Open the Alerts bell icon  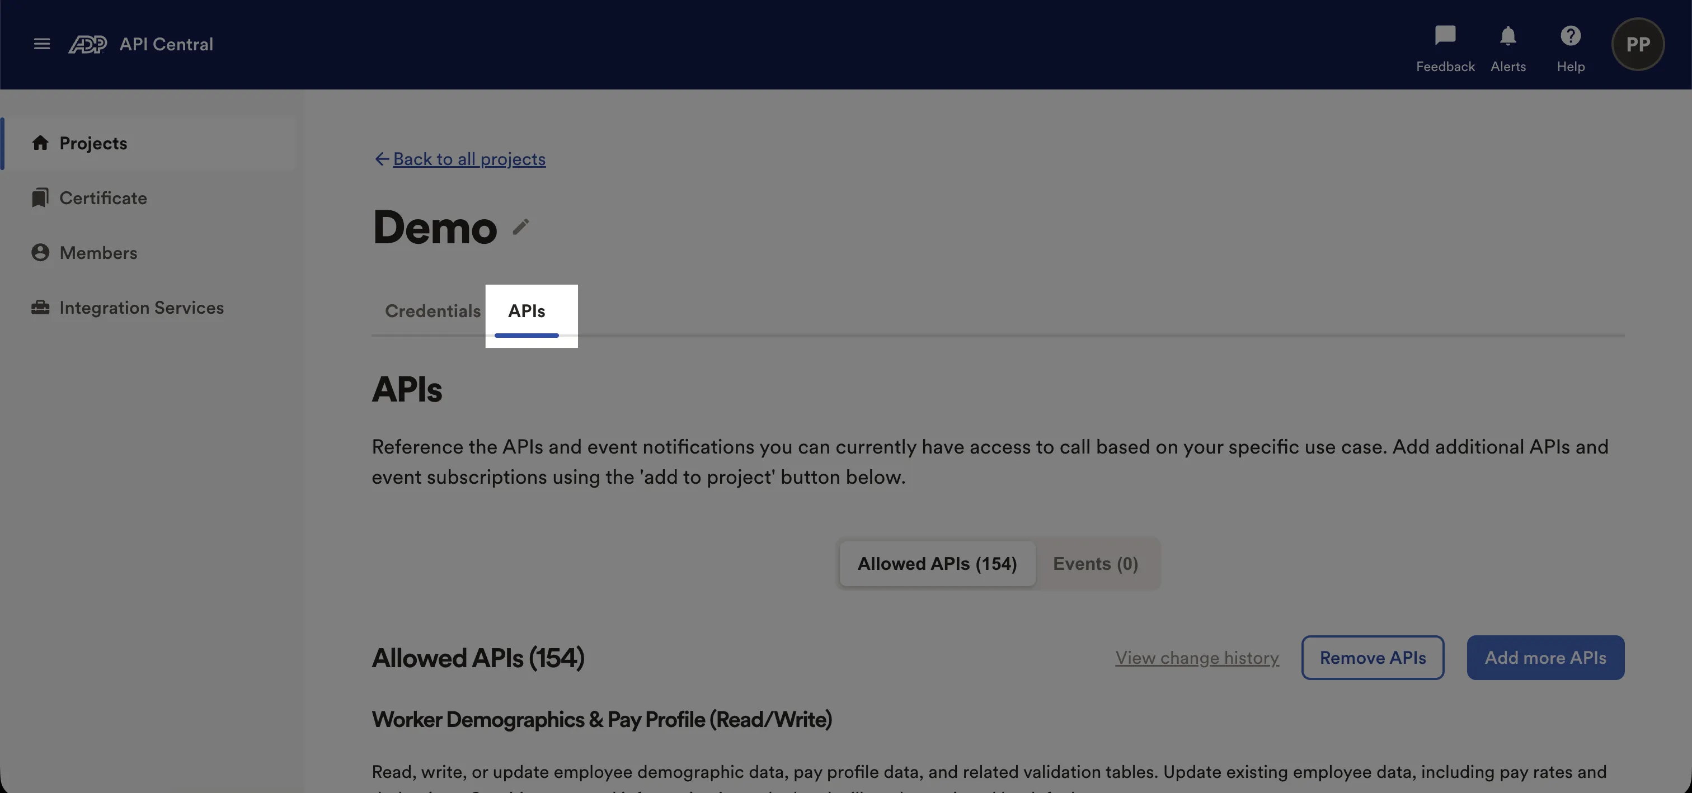1508,35
